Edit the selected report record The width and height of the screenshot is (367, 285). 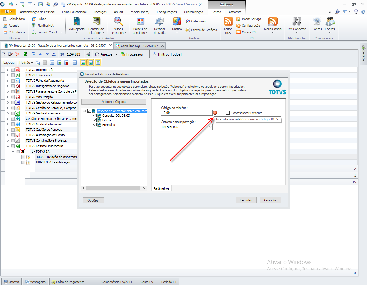click(x=11, y=54)
